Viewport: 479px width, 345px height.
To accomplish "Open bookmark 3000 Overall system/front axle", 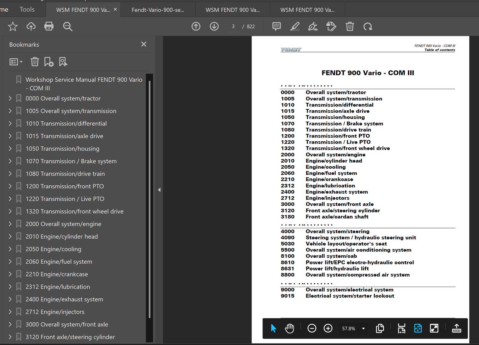I will pyautogui.click(x=67, y=324).
